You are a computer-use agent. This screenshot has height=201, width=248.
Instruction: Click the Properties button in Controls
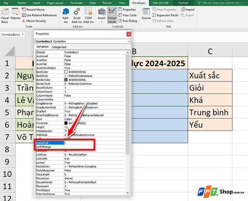point(127,10)
